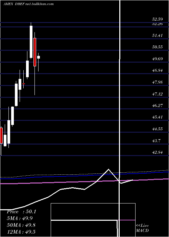Click the tall red candlestick near 51.41

pos(35,52)
